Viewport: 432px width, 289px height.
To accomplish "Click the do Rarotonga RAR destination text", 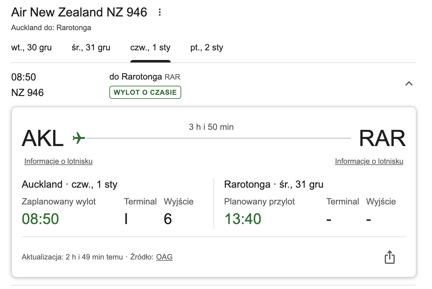I will (145, 77).
